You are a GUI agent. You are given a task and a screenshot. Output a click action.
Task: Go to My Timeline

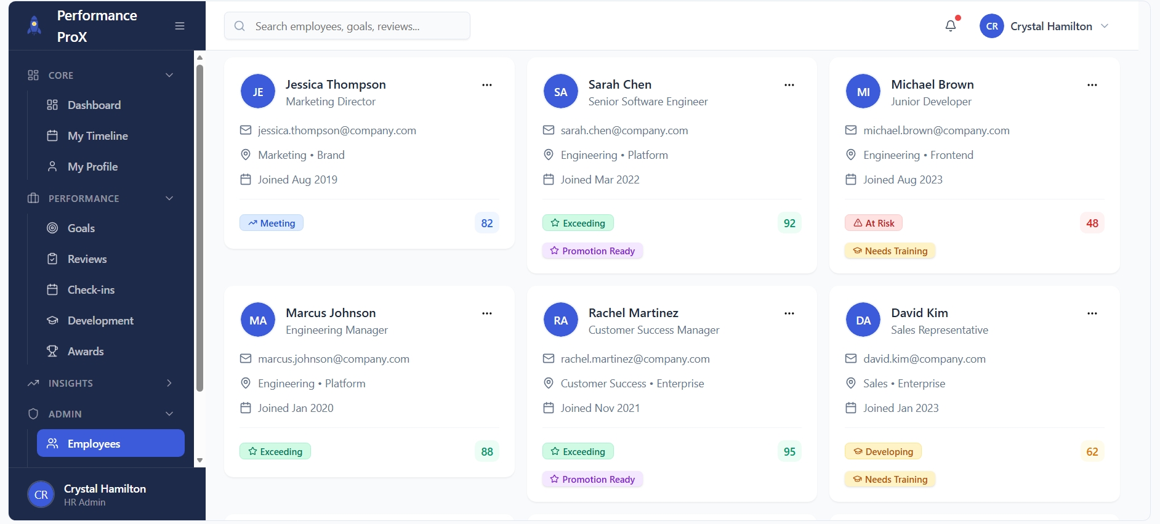pos(111,136)
